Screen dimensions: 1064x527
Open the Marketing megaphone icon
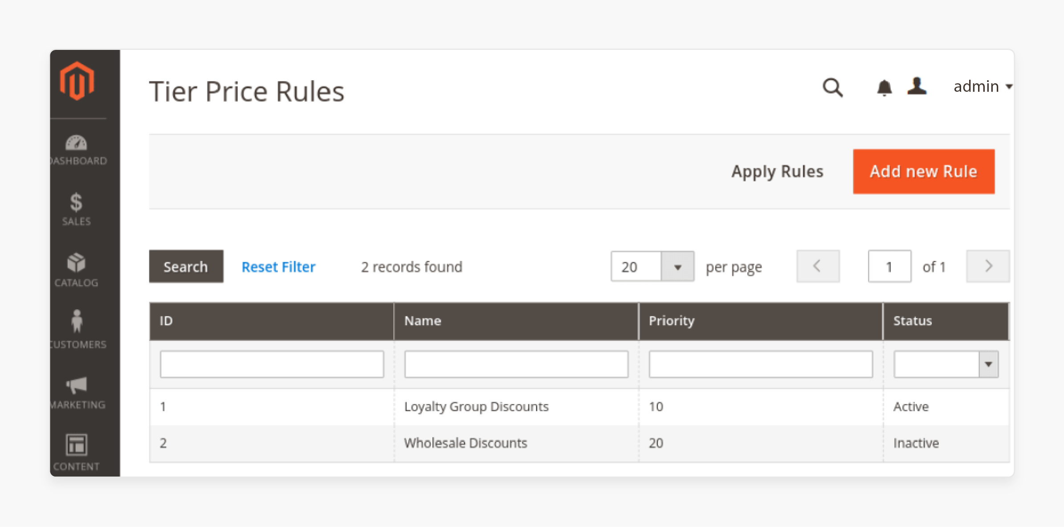pyautogui.click(x=77, y=385)
